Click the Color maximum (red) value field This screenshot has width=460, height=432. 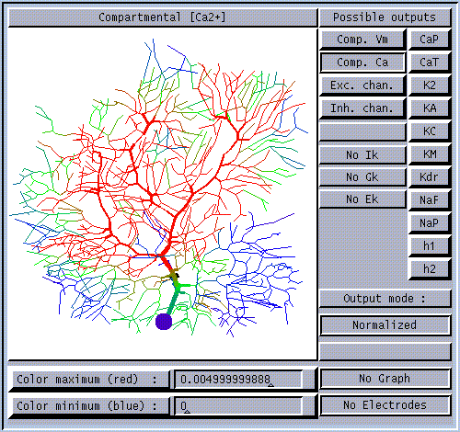(238, 380)
